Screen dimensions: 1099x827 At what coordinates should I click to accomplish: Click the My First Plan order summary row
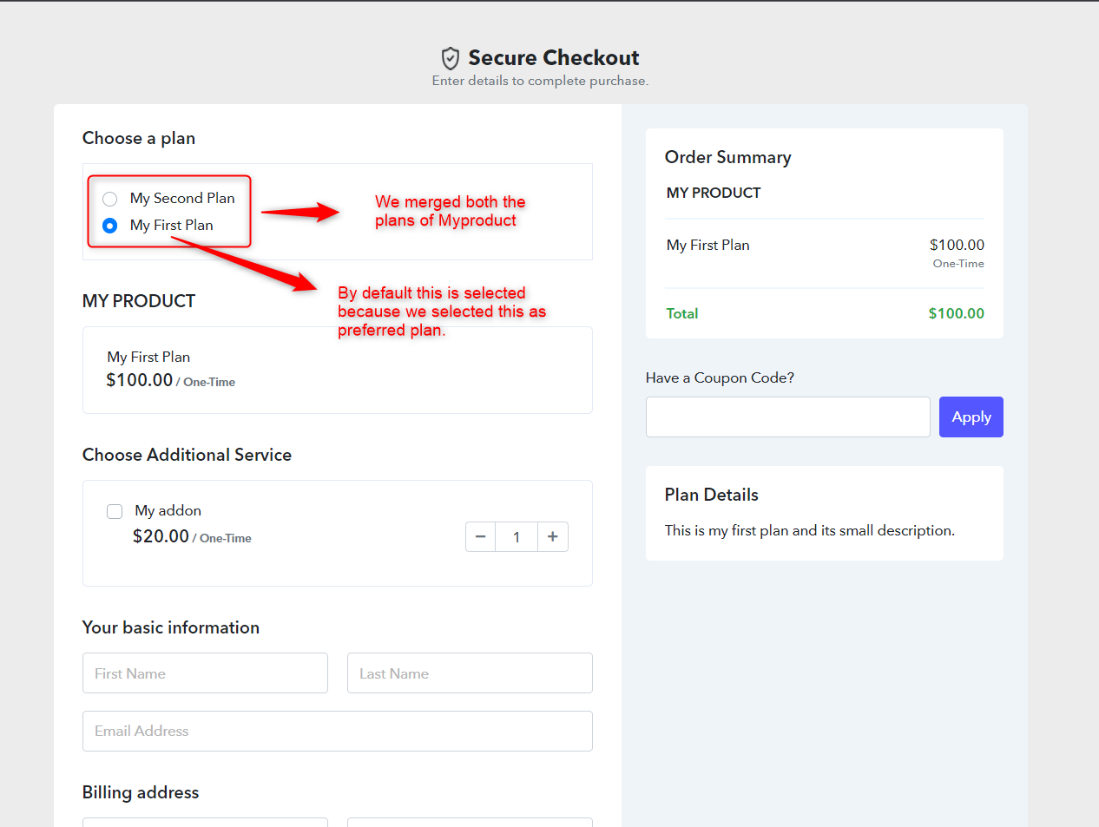tap(825, 253)
